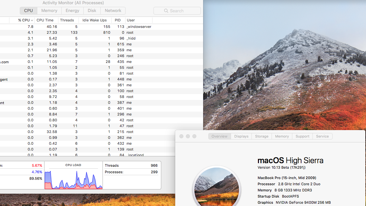Click the Version 10.13 Beta (17A291j) text

(x=281, y=167)
